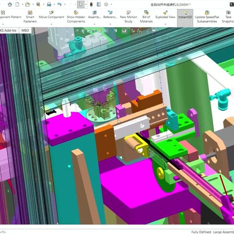Viewport: 234px width, 234px height.
Task: Switch to the MBD tab
Action: pyautogui.click(x=25, y=30)
